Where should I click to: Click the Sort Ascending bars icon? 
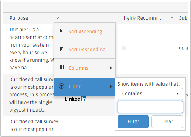(x=61, y=31)
